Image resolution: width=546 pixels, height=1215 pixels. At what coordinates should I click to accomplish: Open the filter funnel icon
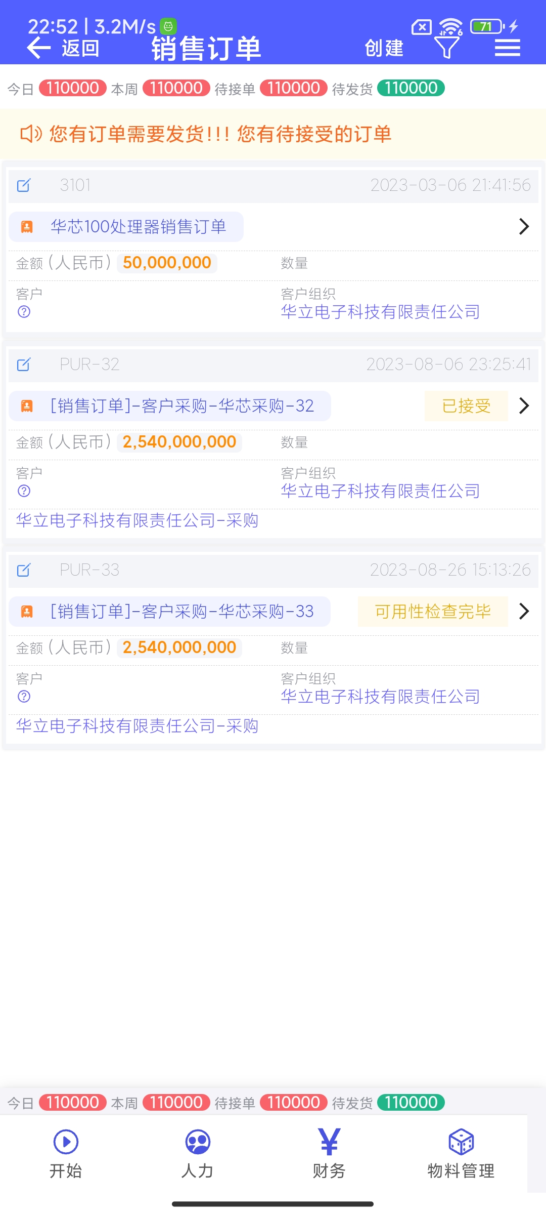tap(446, 48)
